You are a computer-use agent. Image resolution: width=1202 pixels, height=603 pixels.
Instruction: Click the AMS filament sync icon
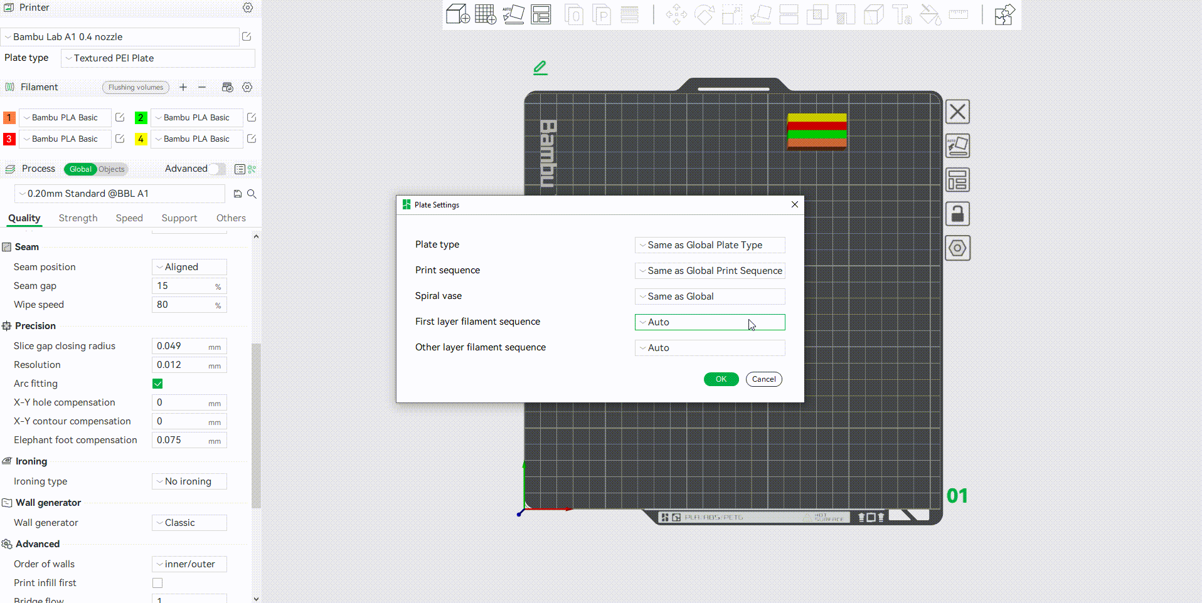[228, 87]
